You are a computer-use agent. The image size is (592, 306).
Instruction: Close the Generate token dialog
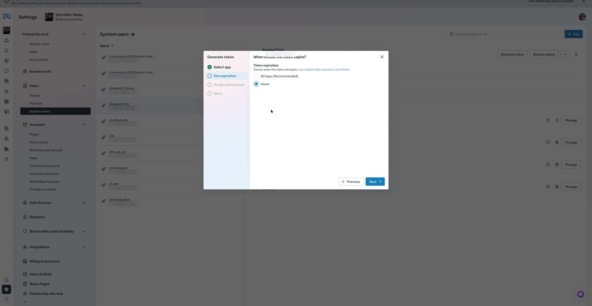pyautogui.click(x=382, y=57)
